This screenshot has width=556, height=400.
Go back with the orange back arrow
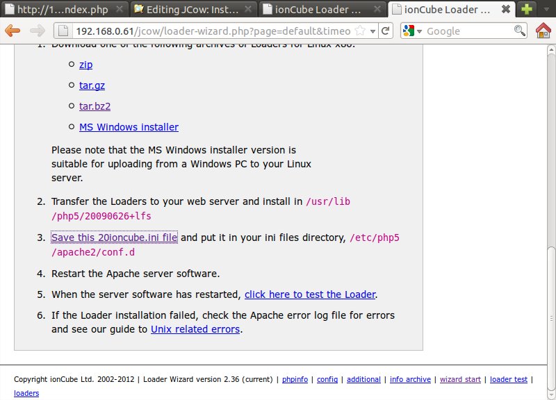point(13,31)
